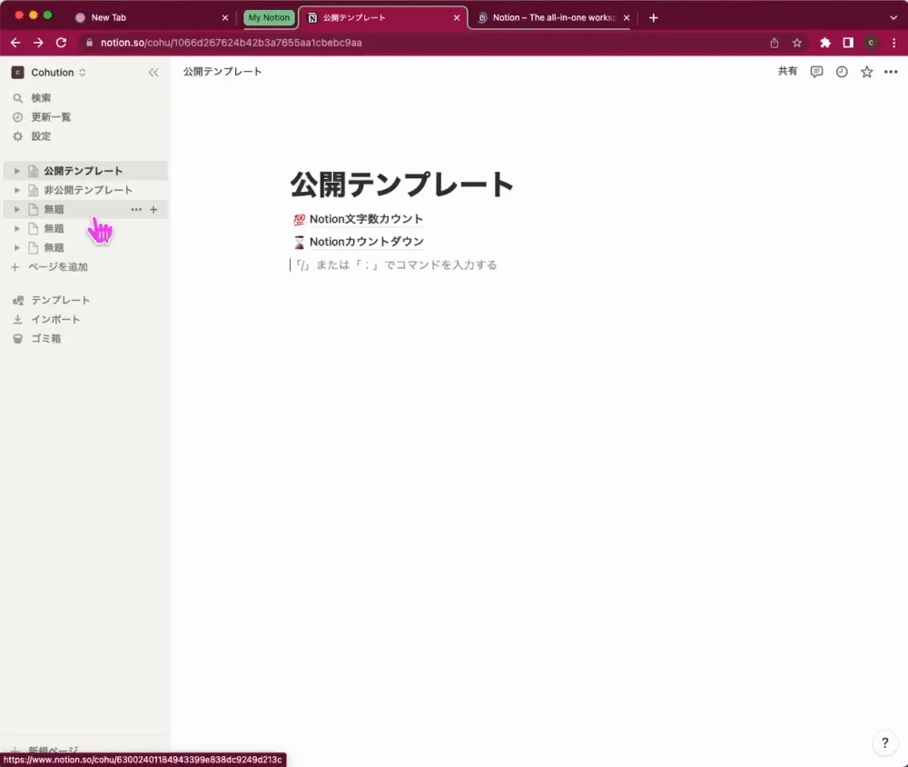
Task: Open the page options ••• menu
Action: (x=890, y=72)
